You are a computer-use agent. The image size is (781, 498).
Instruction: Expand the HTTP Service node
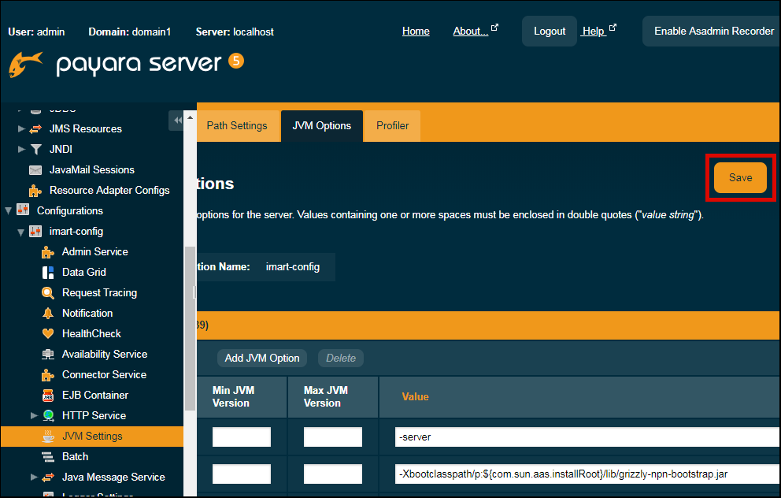[34, 416]
